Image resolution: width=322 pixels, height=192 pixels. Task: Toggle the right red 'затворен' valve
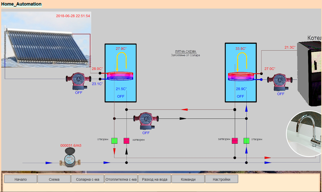pos(235,141)
